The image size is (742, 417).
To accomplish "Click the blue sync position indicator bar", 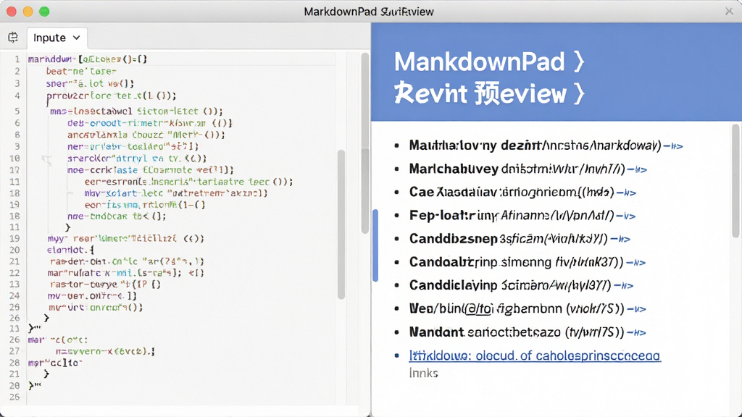I will coord(375,245).
